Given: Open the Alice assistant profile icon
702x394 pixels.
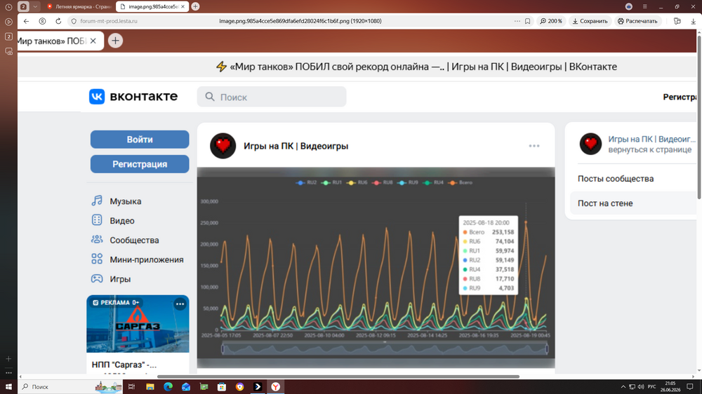Looking at the screenshot, I should [628, 7].
